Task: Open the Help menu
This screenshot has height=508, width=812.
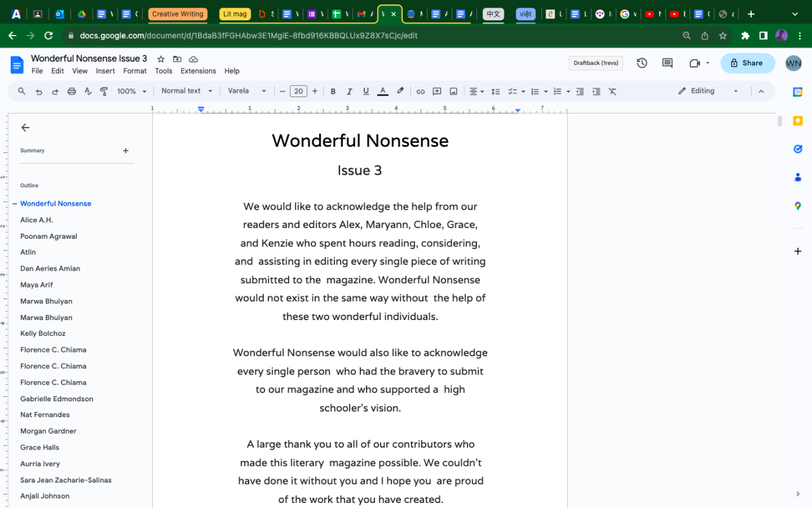Action: pyautogui.click(x=232, y=71)
